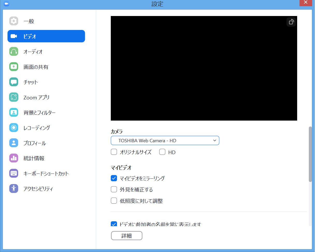Disable マイビデオをミラーリング
Viewport: 322px width, 252px height.
(x=114, y=178)
